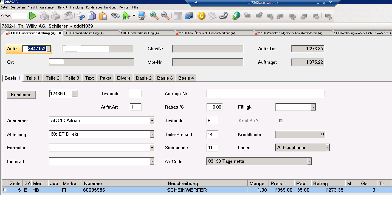The image size is (392, 201).
Task: Expand the Annehmer dropdown
Action: [x=152, y=121]
